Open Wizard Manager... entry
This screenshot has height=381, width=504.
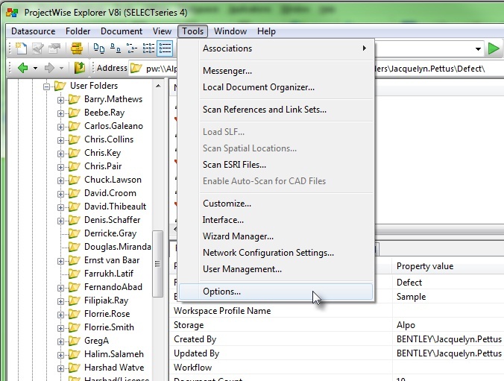276,236
